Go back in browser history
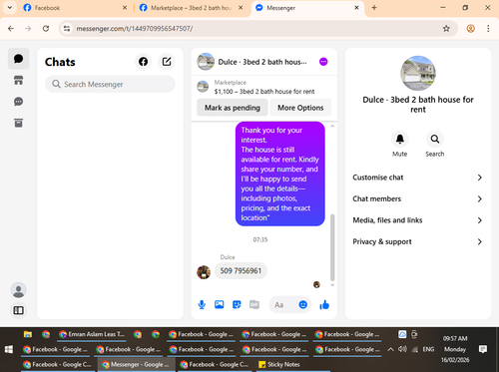The width and height of the screenshot is (499, 372). (x=11, y=29)
